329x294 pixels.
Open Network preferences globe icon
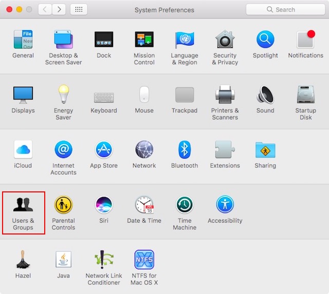point(144,149)
